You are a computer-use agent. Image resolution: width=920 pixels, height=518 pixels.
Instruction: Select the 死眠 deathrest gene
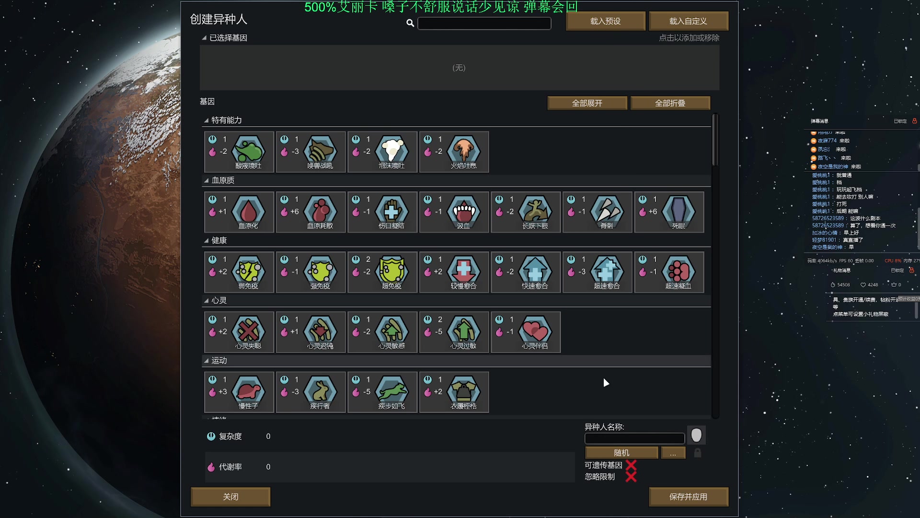coord(669,212)
